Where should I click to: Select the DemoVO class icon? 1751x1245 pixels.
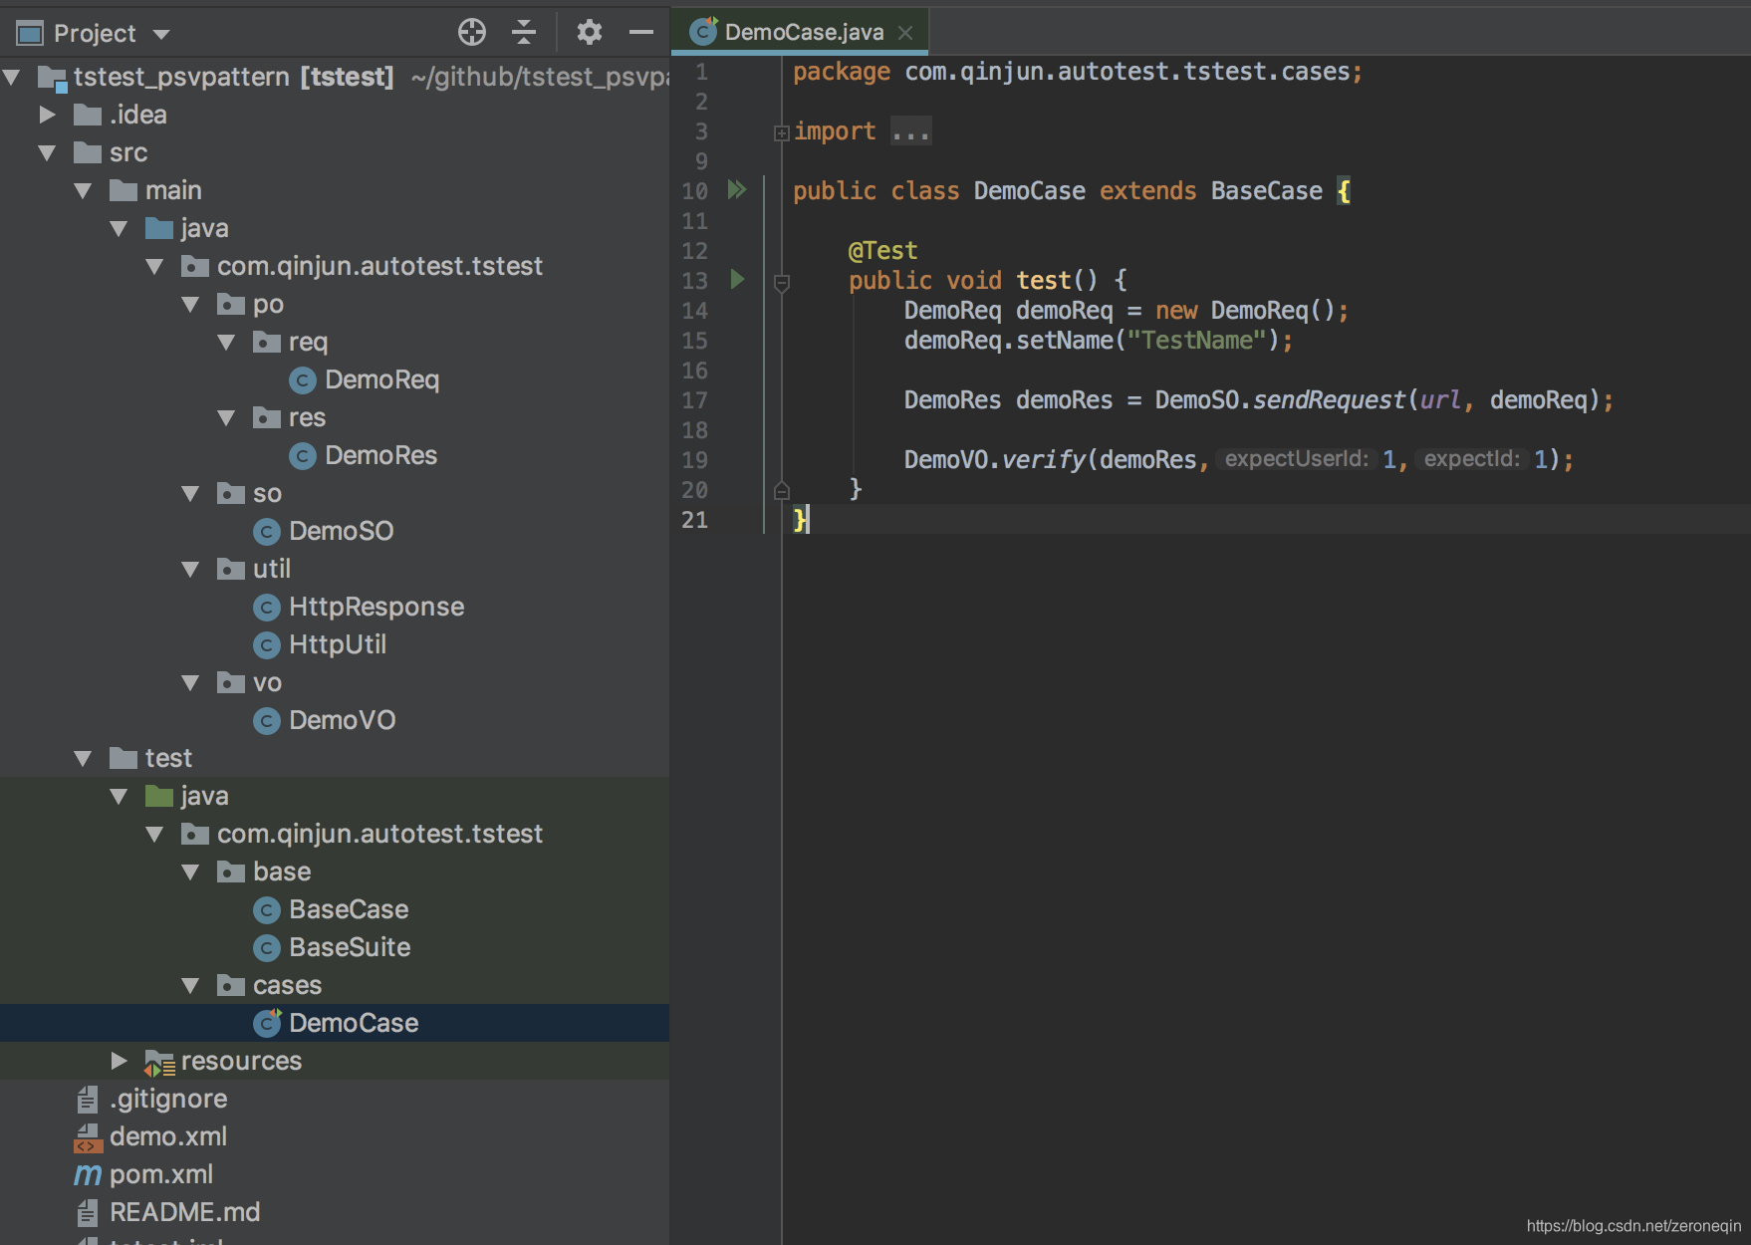tap(267, 720)
